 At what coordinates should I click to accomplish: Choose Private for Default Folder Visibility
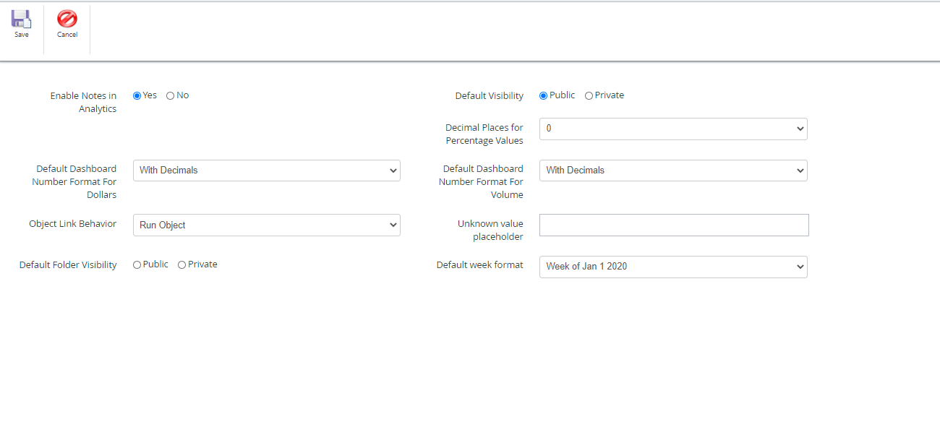[x=182, y=265]
